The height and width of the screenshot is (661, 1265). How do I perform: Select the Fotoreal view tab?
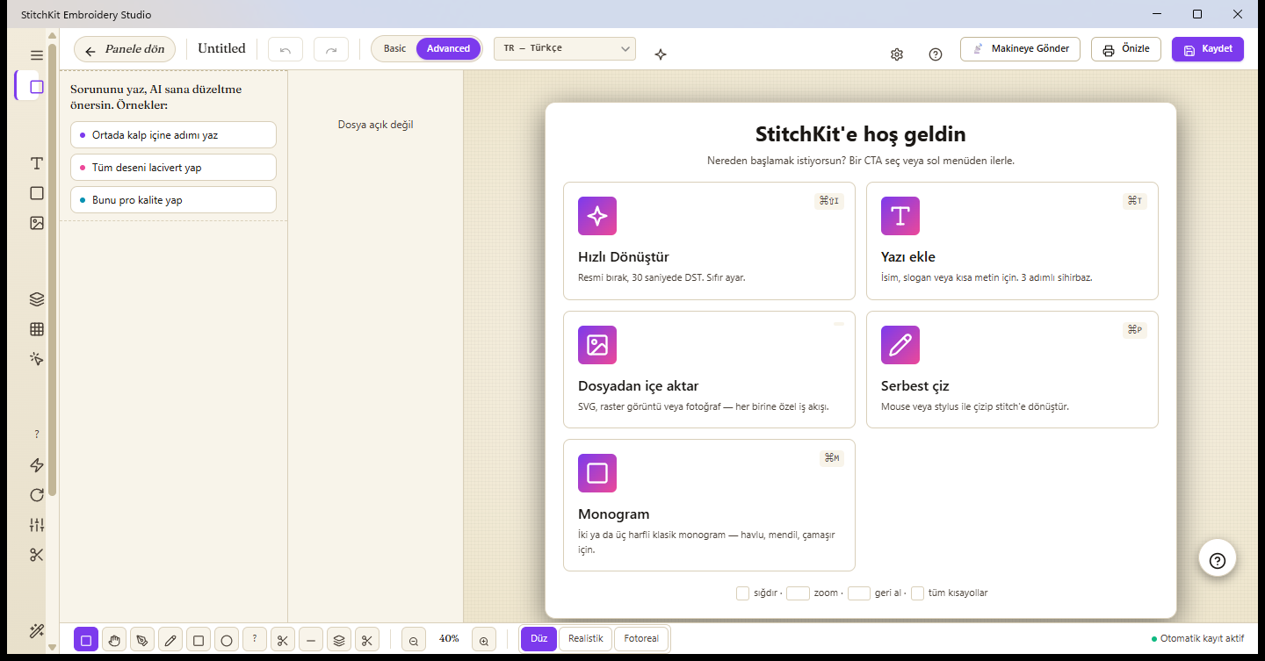(x=641, y=639)
